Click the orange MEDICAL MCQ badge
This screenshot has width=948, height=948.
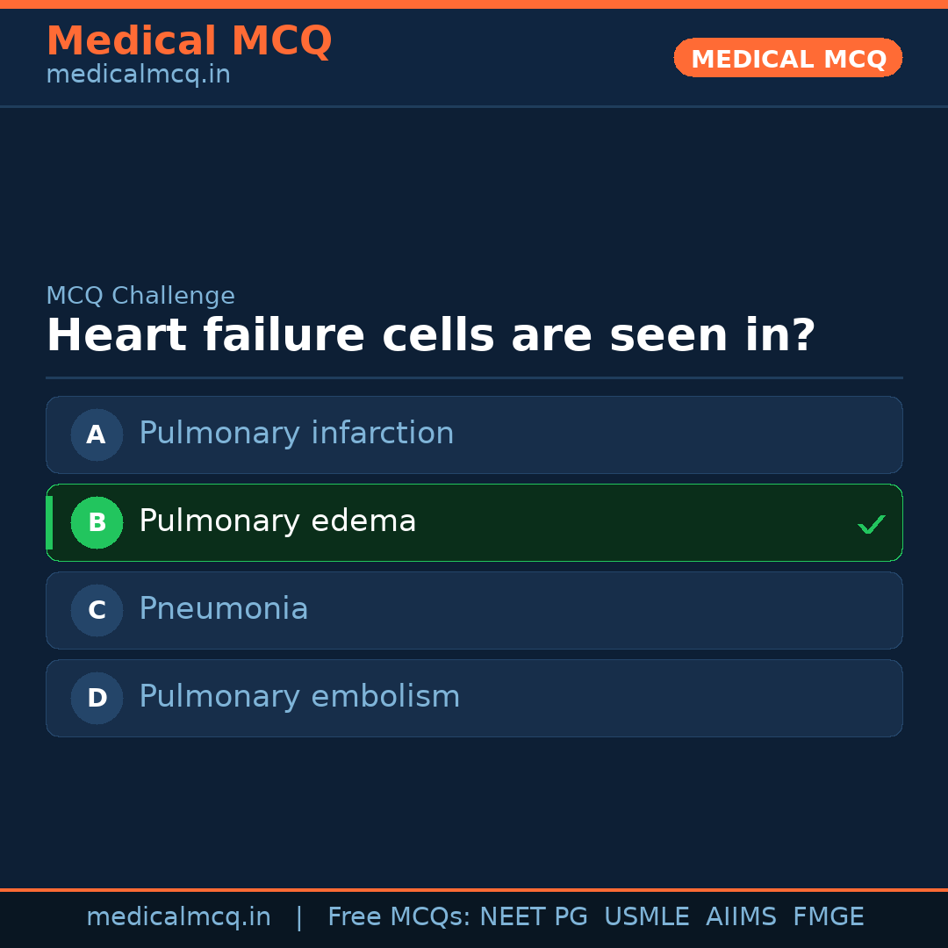click(787, 58)
